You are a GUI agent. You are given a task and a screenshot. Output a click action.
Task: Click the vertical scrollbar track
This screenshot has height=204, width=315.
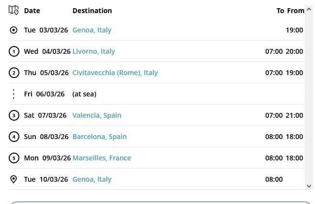pos(309,97)
